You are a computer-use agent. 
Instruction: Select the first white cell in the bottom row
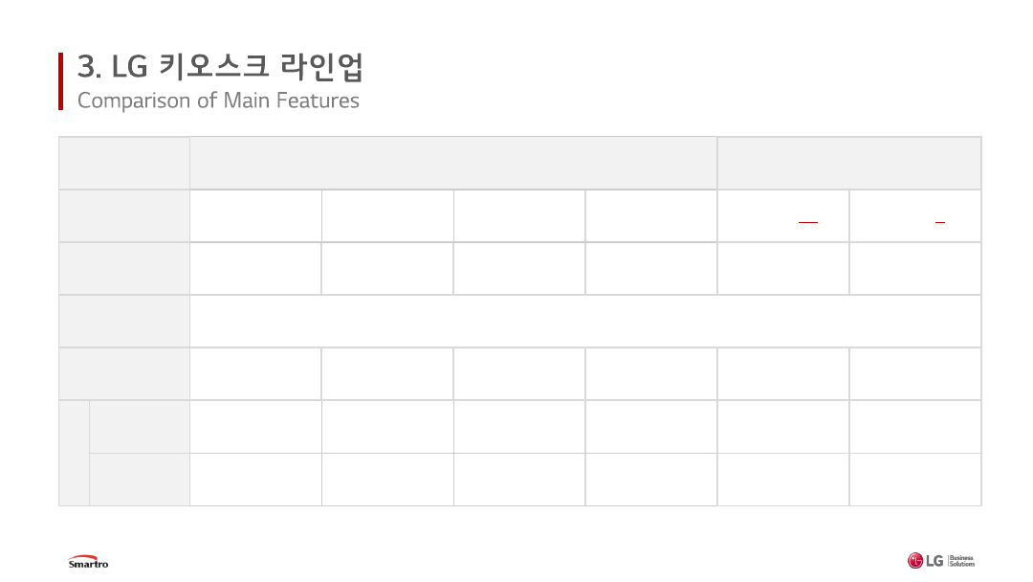[255, 480]
